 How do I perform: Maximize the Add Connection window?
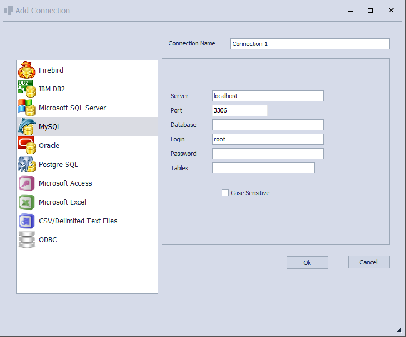pyautogui.click(x=370, y=11)
